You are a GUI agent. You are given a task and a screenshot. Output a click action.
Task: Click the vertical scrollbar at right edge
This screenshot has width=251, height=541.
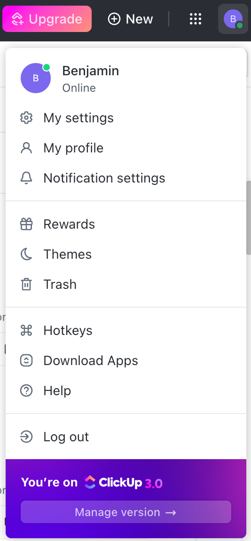(248, 217)
